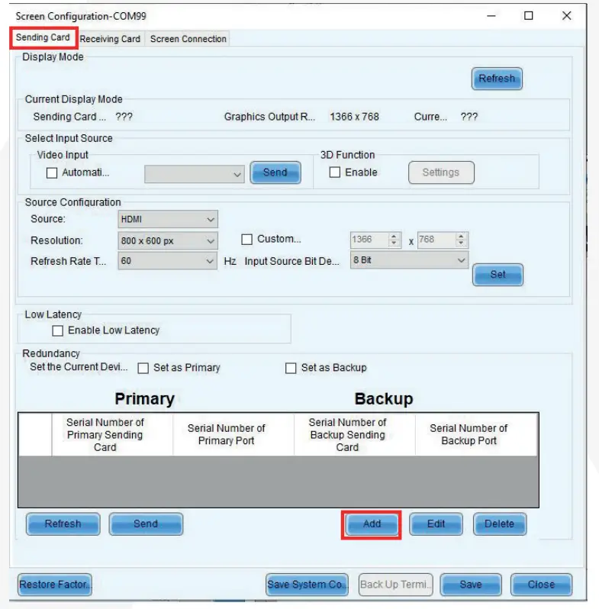
Task: Open the Refresh Rate 60 dropdown
Action: pyautogui.click(x=168, y=261)
